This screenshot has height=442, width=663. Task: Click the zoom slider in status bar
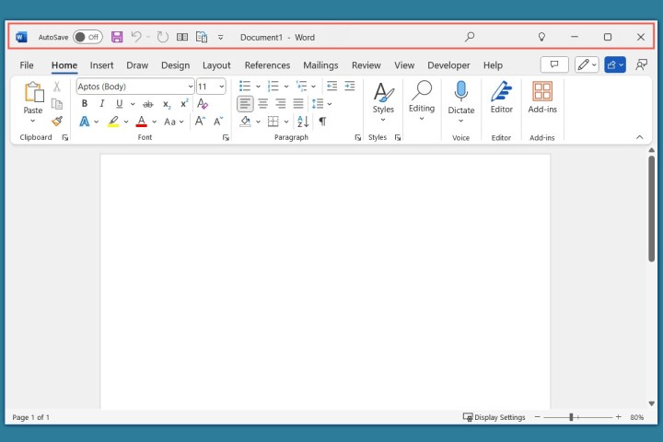[x=571, y=417]
